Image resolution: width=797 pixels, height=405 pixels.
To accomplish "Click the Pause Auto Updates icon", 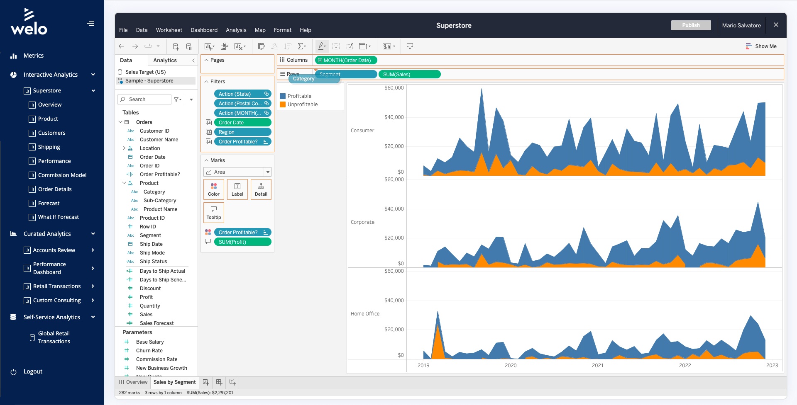I will [x=189, y=46].
